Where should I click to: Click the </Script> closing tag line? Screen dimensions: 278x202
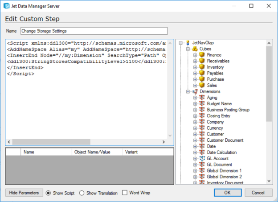[x=20, y=74]
